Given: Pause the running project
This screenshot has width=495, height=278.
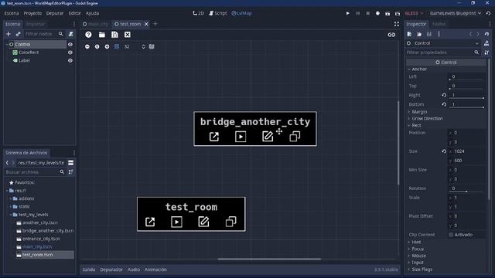Looking at the screenshot, I should [357, 13].
